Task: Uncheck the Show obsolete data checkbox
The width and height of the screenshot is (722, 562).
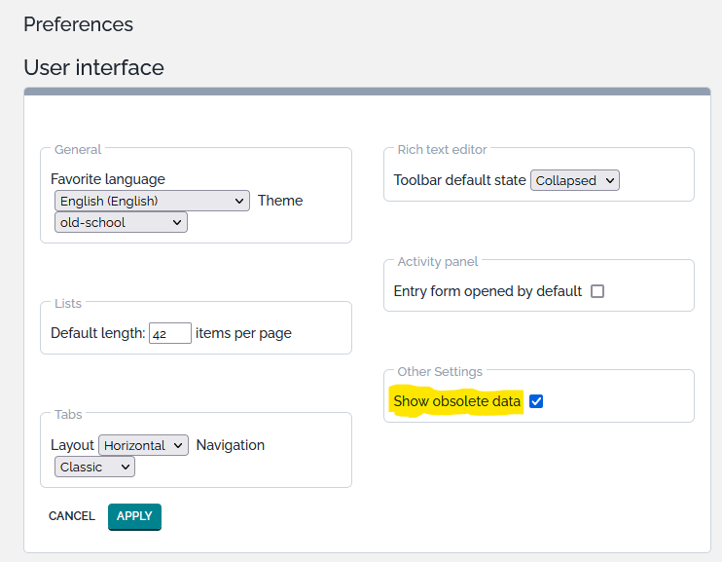Action: point(536,401)
